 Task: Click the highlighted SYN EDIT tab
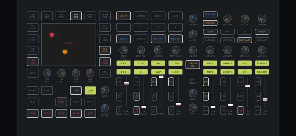click(x=76, y=16)
